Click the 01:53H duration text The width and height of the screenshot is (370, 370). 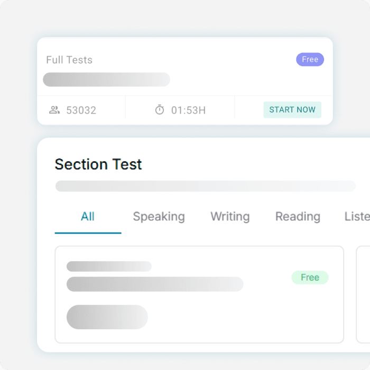[188, 110]
